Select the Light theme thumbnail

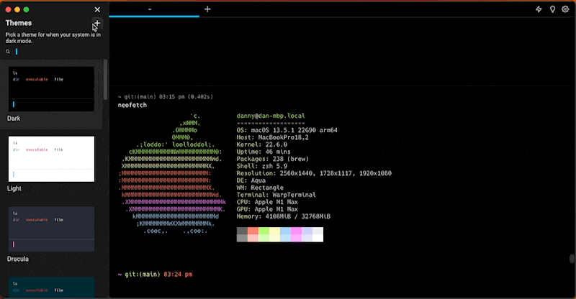point(51,159)
